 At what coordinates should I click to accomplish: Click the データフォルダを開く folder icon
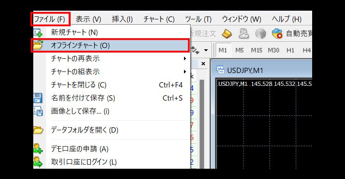coord(38,130)
